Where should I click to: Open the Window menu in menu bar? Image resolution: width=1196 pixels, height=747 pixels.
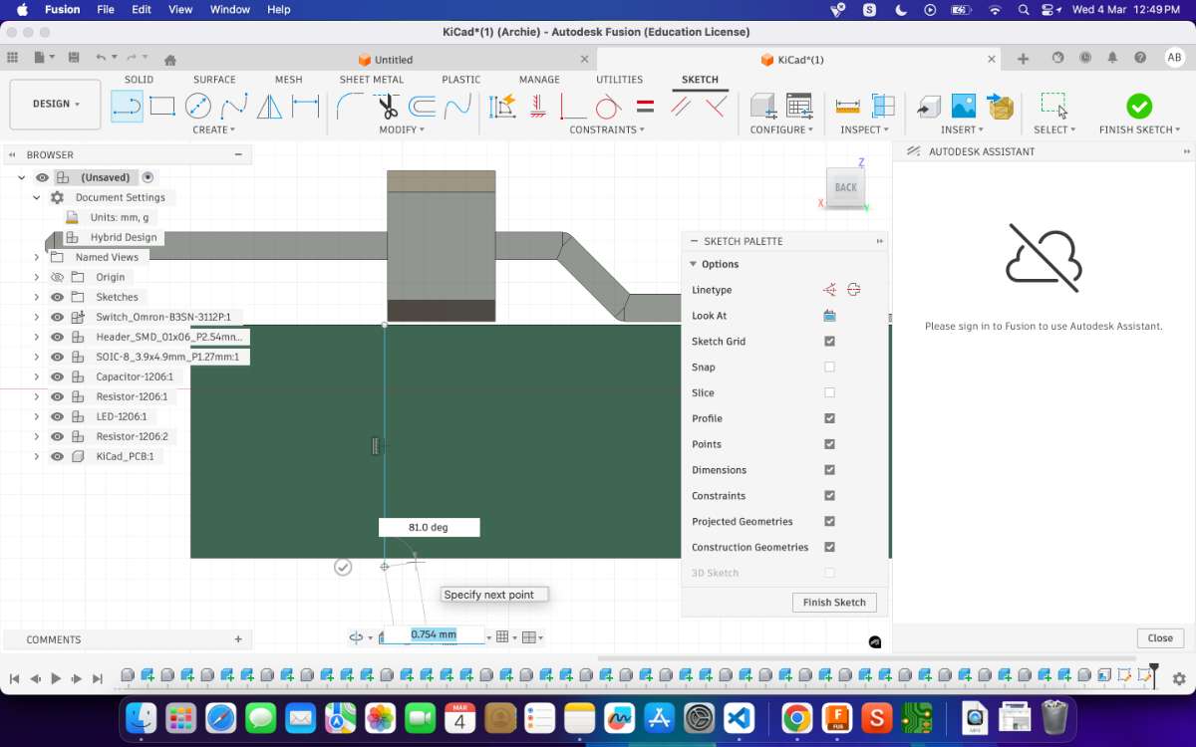point(230,9)
